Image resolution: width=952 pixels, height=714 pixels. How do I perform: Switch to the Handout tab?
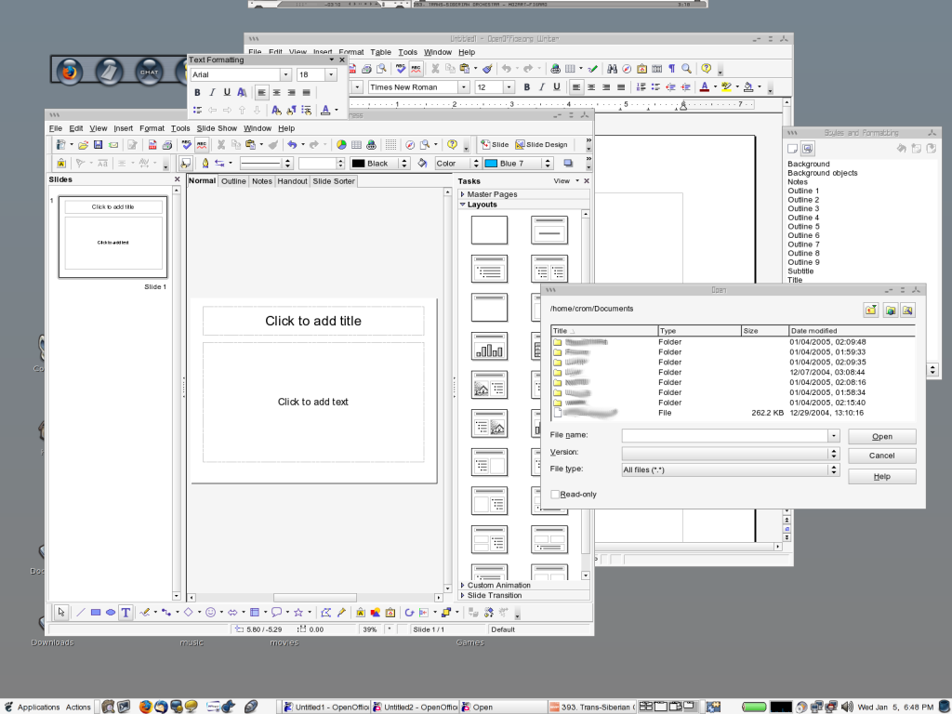click(292, 181)
